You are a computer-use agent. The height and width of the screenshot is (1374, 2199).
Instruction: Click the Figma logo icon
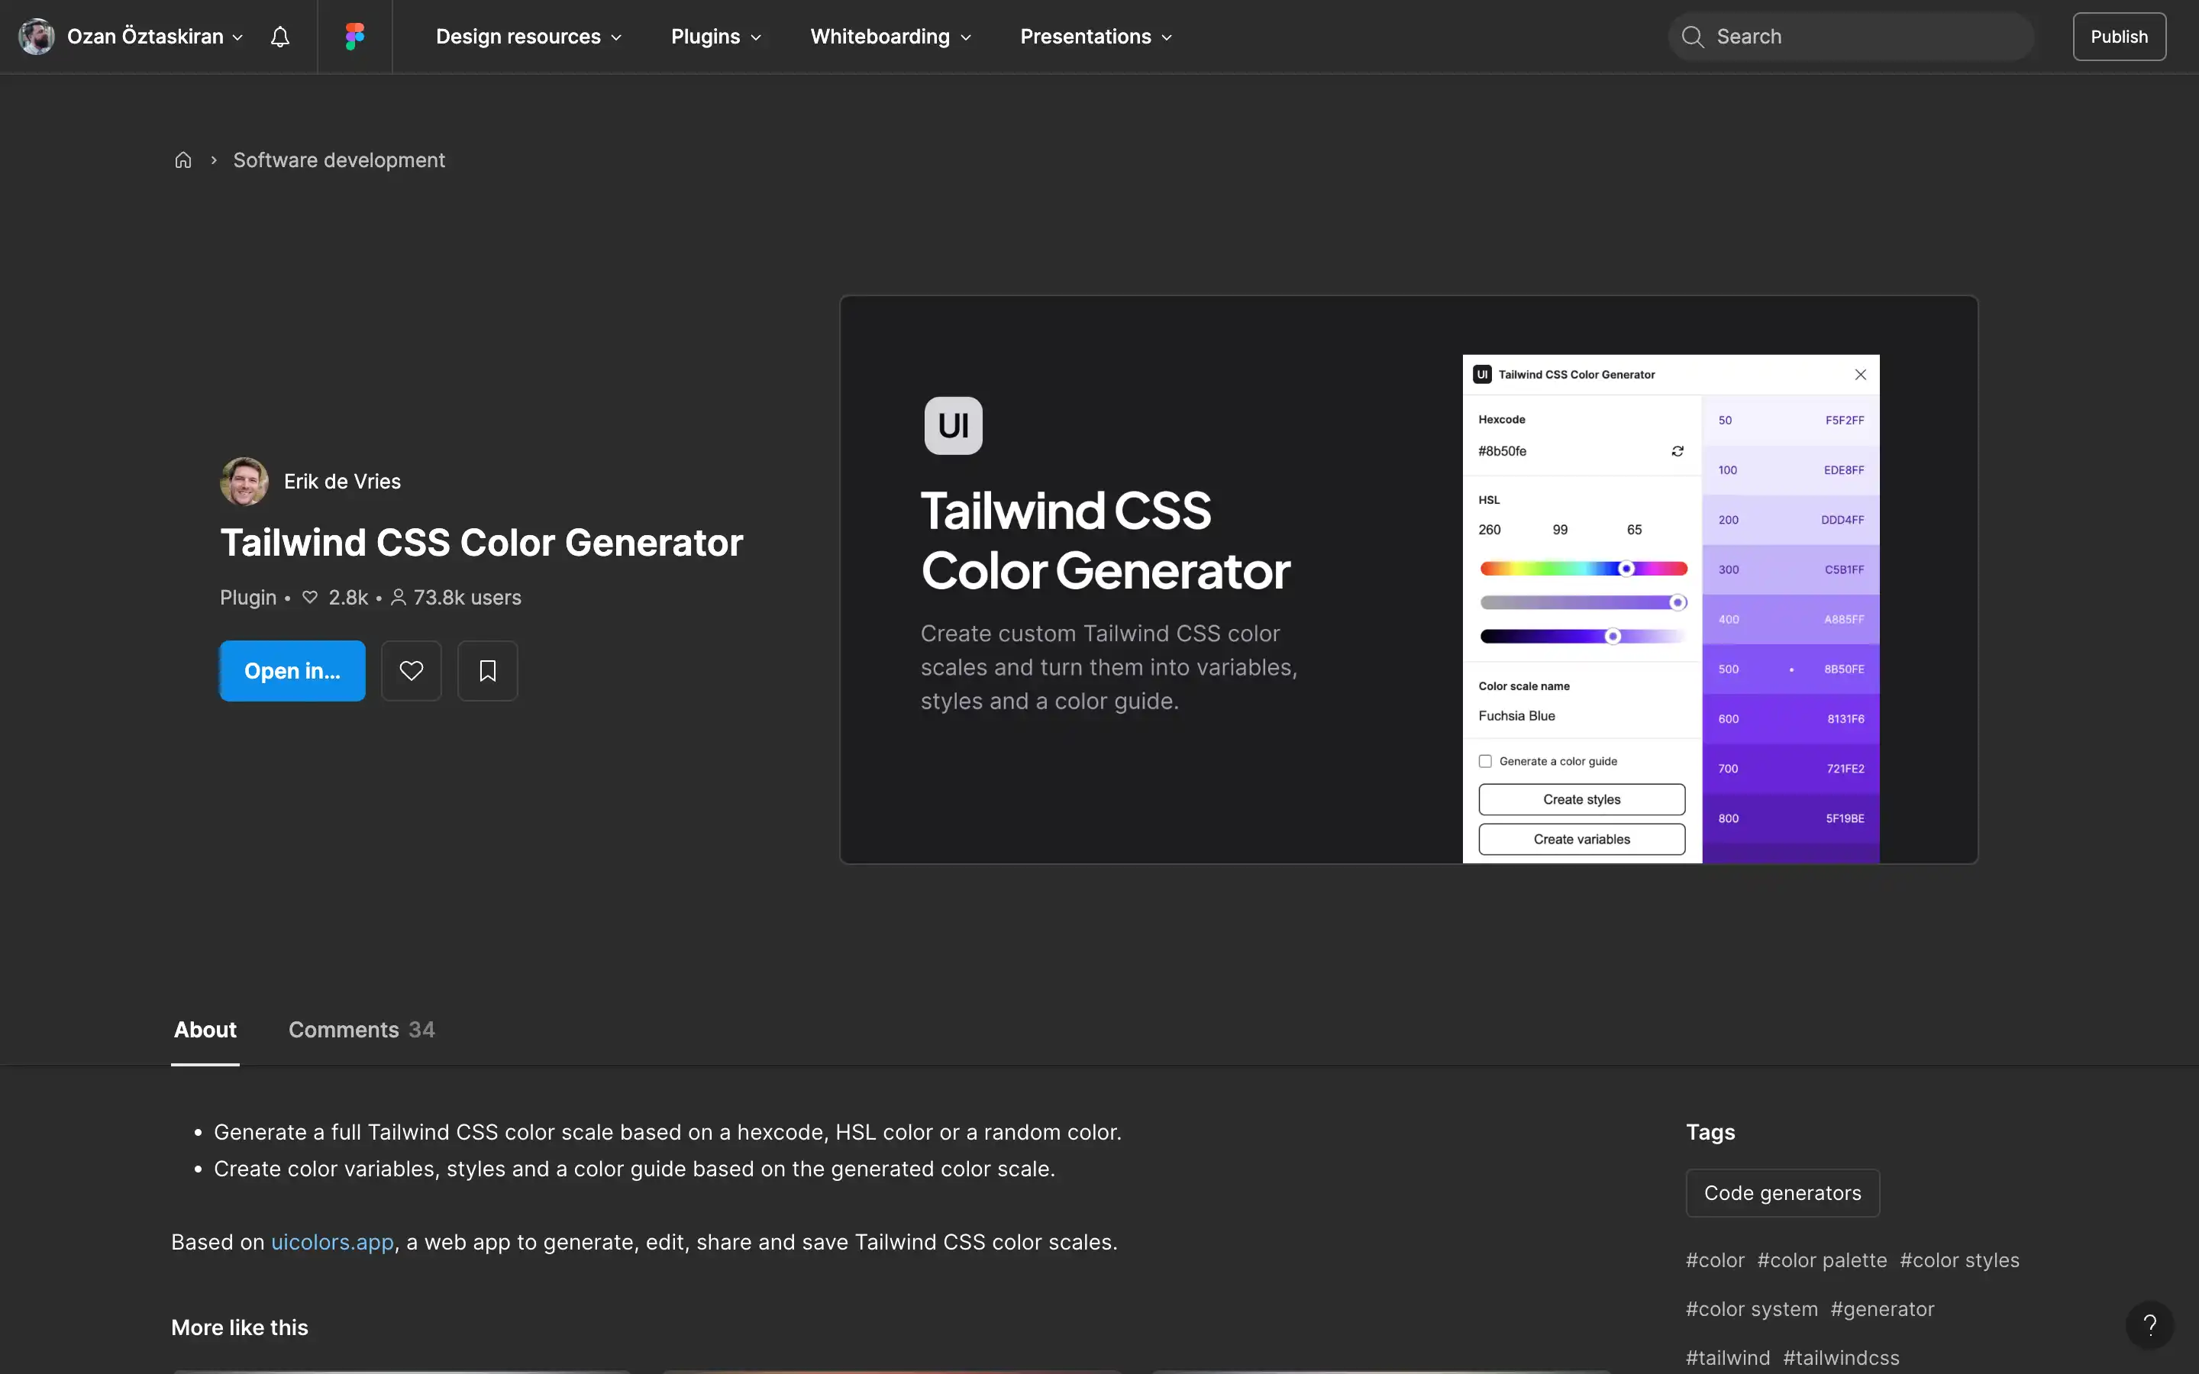coord(354,37)
